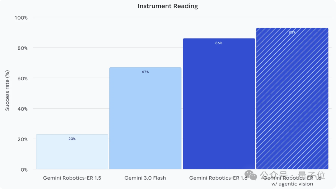Click the 23% value label
Image resolution: width=336 pixels, height=189 pixels.
72,139
